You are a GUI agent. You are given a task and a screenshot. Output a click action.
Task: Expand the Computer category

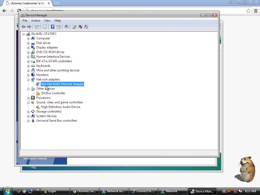(x=28, y=39)
